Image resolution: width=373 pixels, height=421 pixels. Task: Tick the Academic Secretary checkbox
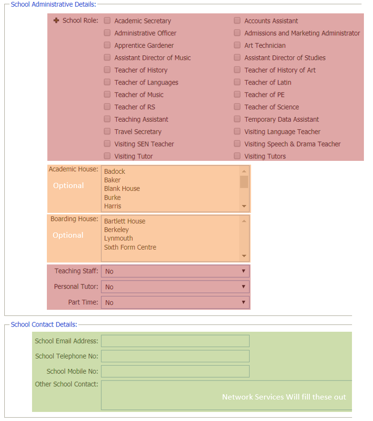[108, 21]
